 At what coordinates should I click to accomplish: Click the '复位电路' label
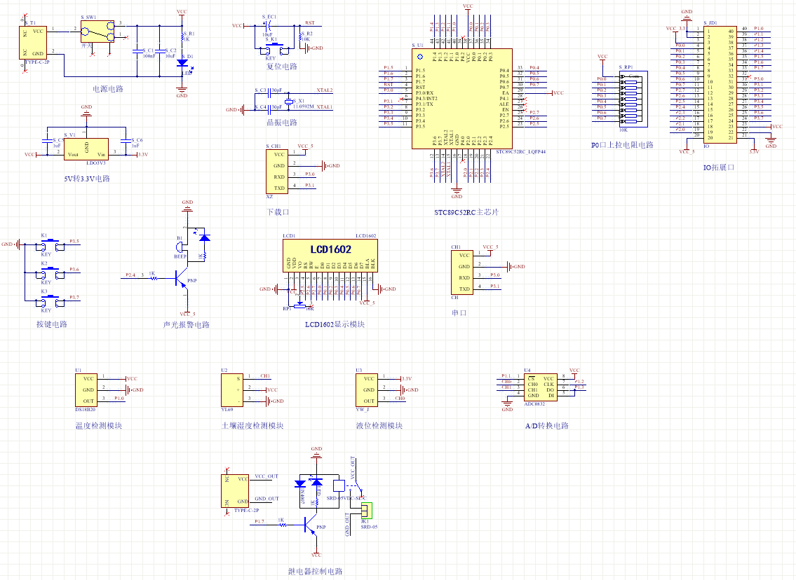282,67
